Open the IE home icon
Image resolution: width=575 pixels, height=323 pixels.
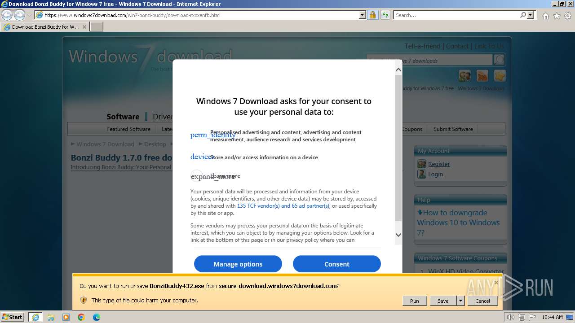click(x=545, y=16)
